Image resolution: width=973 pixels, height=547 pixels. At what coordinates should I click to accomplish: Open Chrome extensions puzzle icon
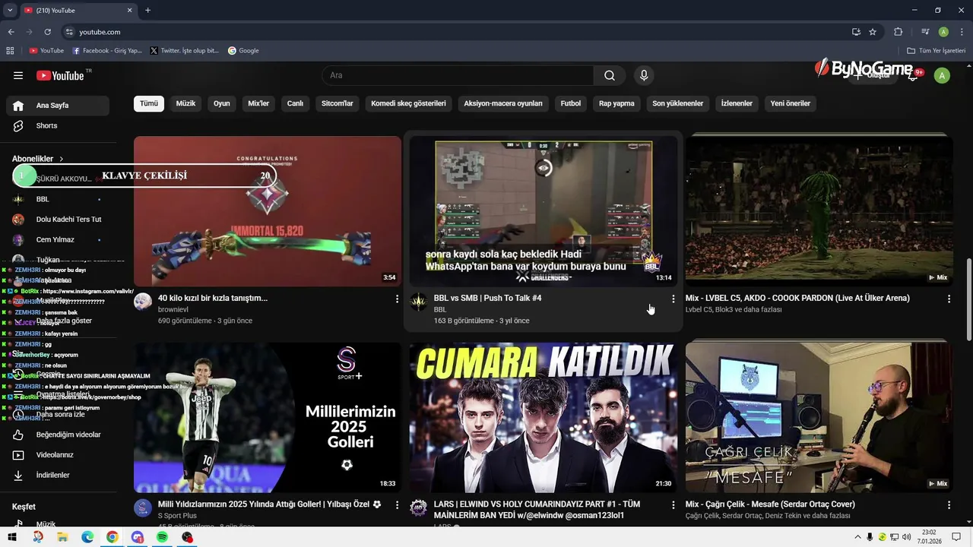(x=899, y=32)
